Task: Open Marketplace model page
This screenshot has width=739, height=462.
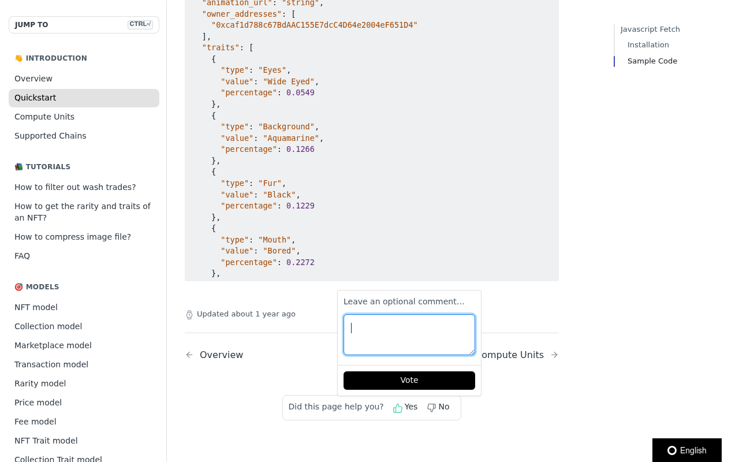Action: pyautogui.click(x=84, y=345)
